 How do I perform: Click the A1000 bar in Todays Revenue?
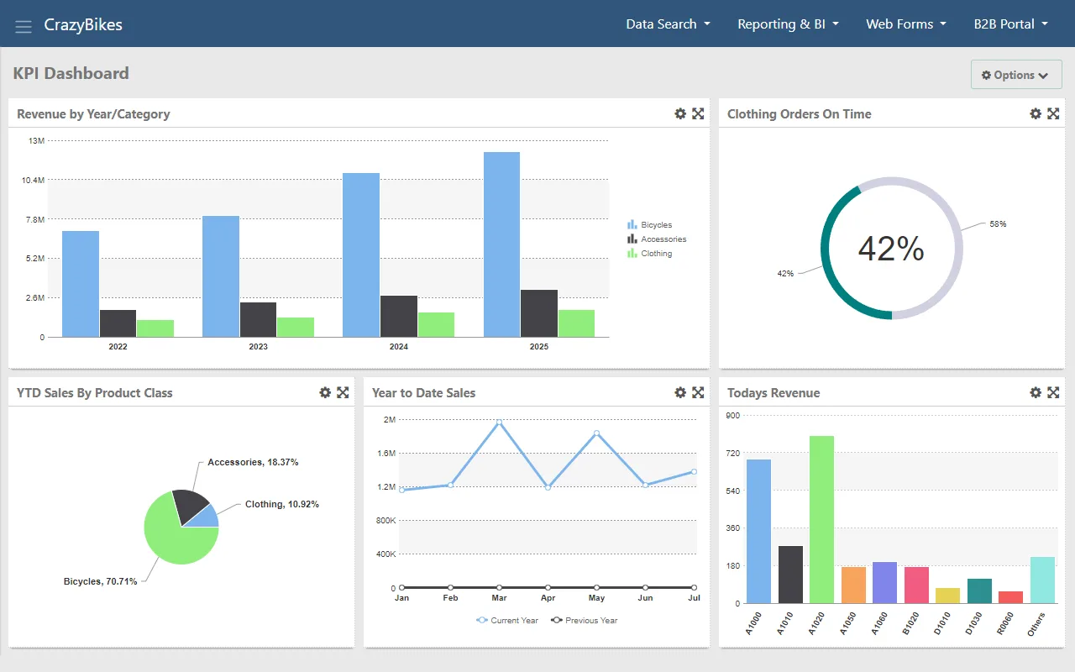coord(758,531)
